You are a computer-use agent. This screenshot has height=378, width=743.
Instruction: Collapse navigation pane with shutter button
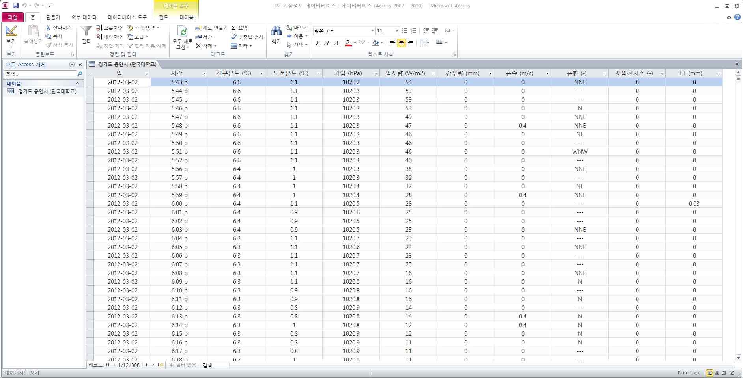coord(80,64)
